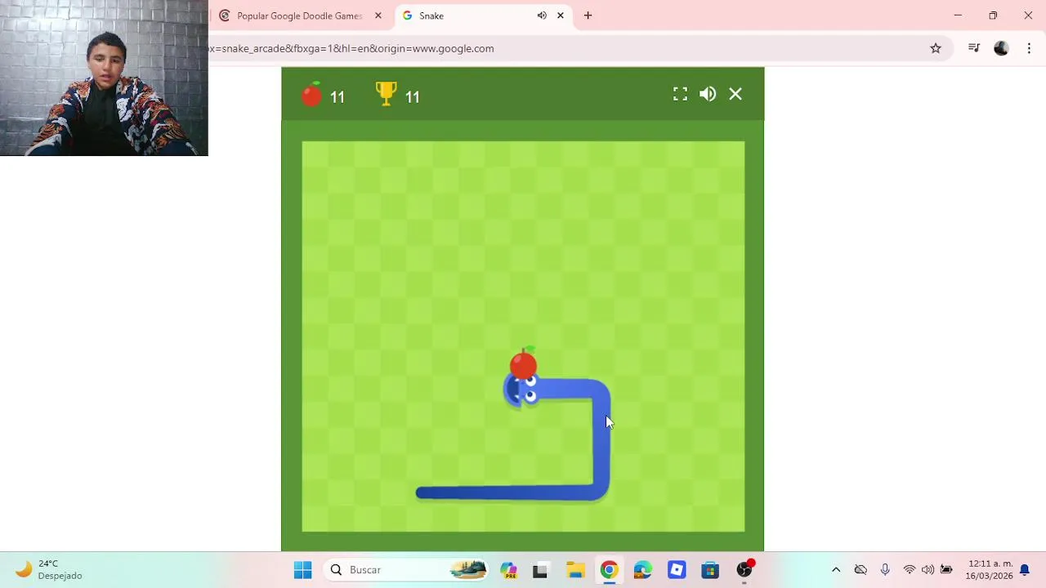Close the Snake tab

(561, 16)
